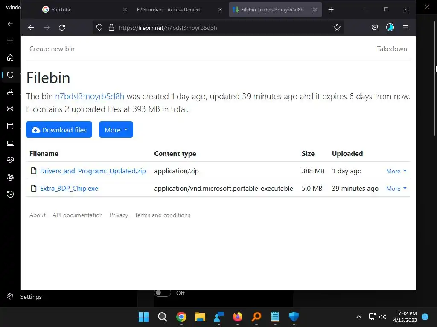437x327 pixels.
Task: Expand More menu for Drivers_and_Programs_Updated.zip
Action: (x=396, y=171)
